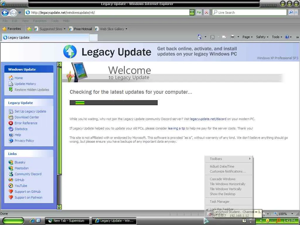The width and height of the screenshot is (300, 225).
Task: Click the Download Center icon
Action: pyautogui.click(x=11, y=117)
